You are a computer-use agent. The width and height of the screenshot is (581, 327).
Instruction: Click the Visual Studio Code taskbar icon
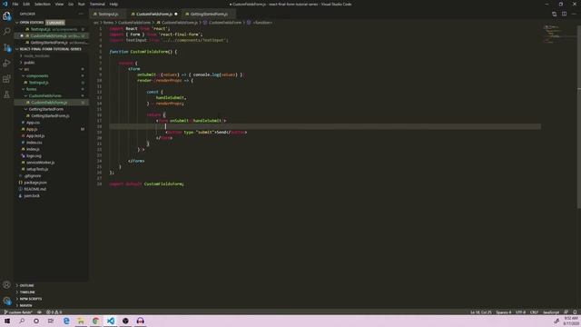click(111, 321)
